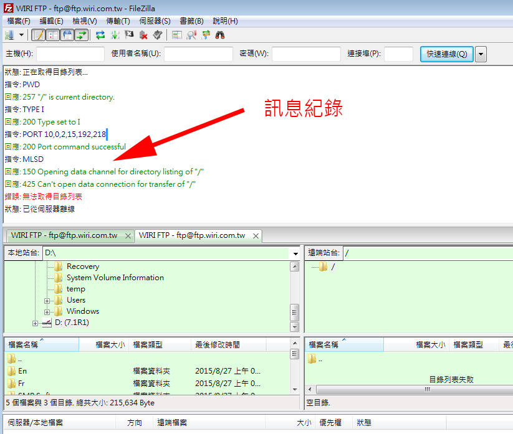Sort remote files by 檔案類型 column

coord(474,345)
